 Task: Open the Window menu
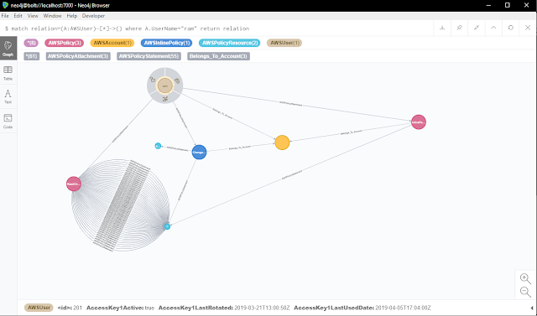click(x=52, y=16)
